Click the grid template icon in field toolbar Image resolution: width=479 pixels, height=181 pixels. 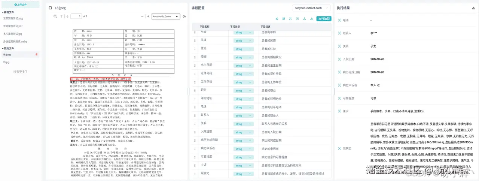284,18
